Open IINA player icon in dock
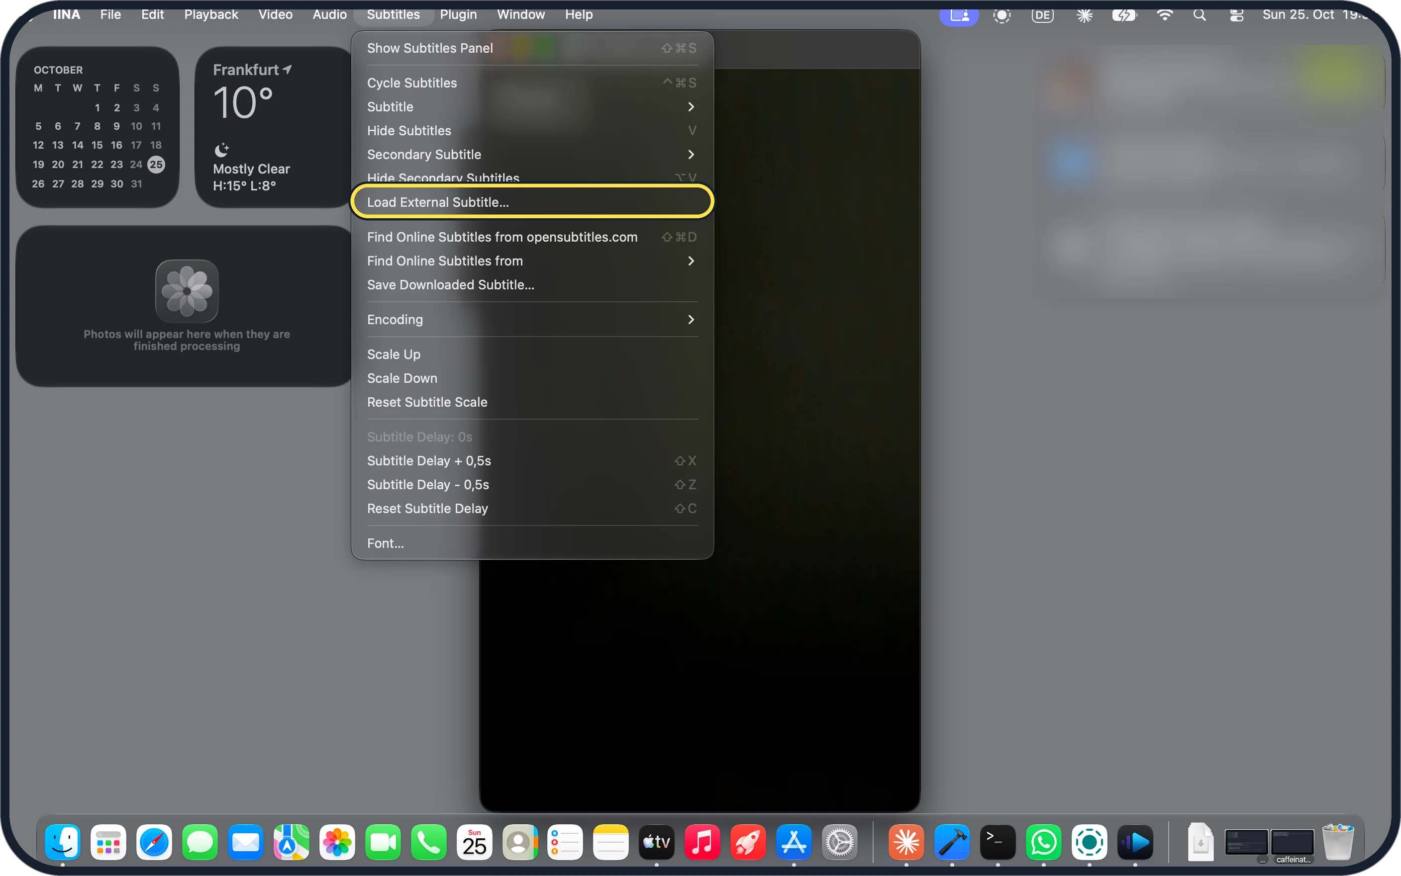 (x=1135, y=842)
